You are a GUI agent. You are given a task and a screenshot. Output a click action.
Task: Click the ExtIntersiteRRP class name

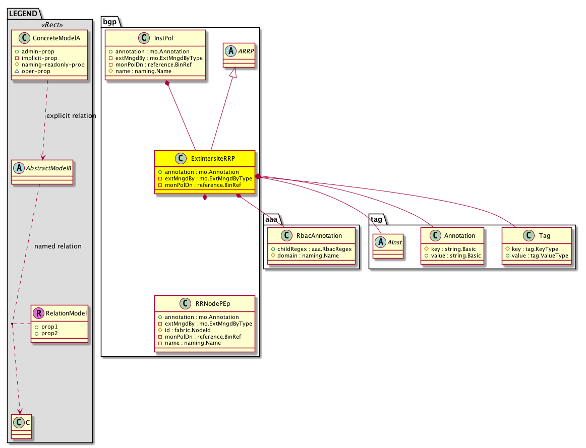click(213, 158)
